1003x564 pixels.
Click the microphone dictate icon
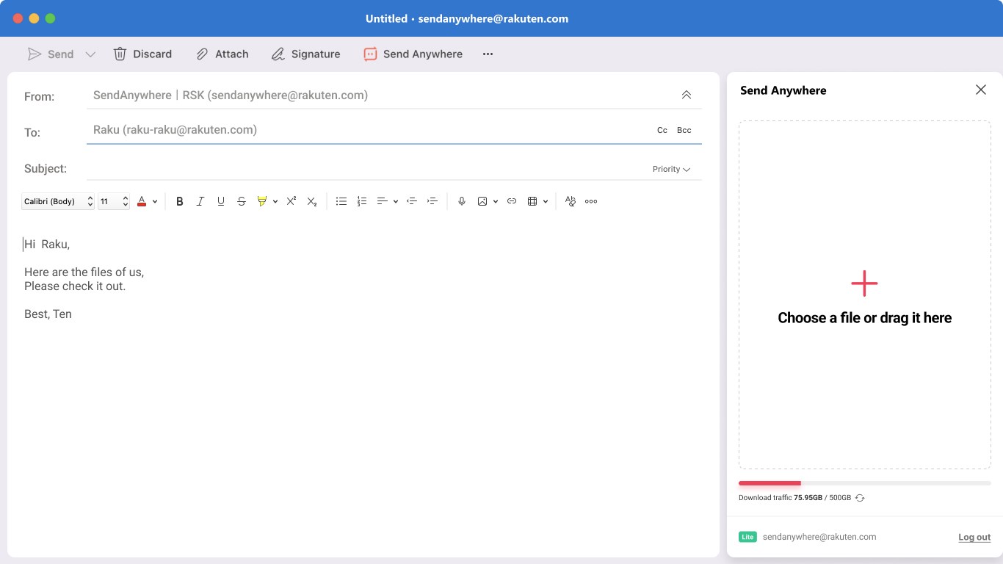(462, 201)
